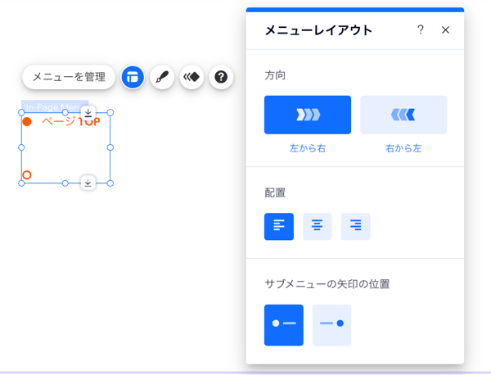Close the メニューレイアウト panel

click(445, 29)
